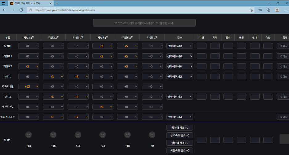Open the 어빌리티스톤 각인2 dropdown showing +7

(53, 117)
